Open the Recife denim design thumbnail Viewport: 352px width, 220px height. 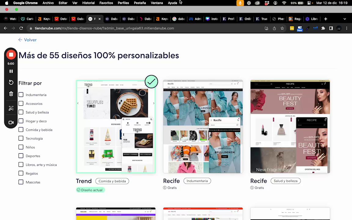pyautogui.click(x=203, y=127)
